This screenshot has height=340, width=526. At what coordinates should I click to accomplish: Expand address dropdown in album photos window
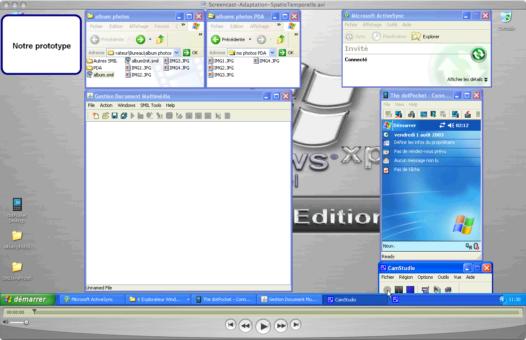pyautogui.click(x=176, y=53)
